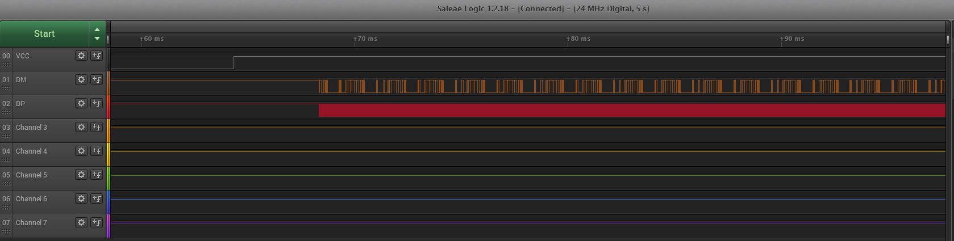Select the DP channel label
This screenshot has width=954, height=241.
coord(20,104)
